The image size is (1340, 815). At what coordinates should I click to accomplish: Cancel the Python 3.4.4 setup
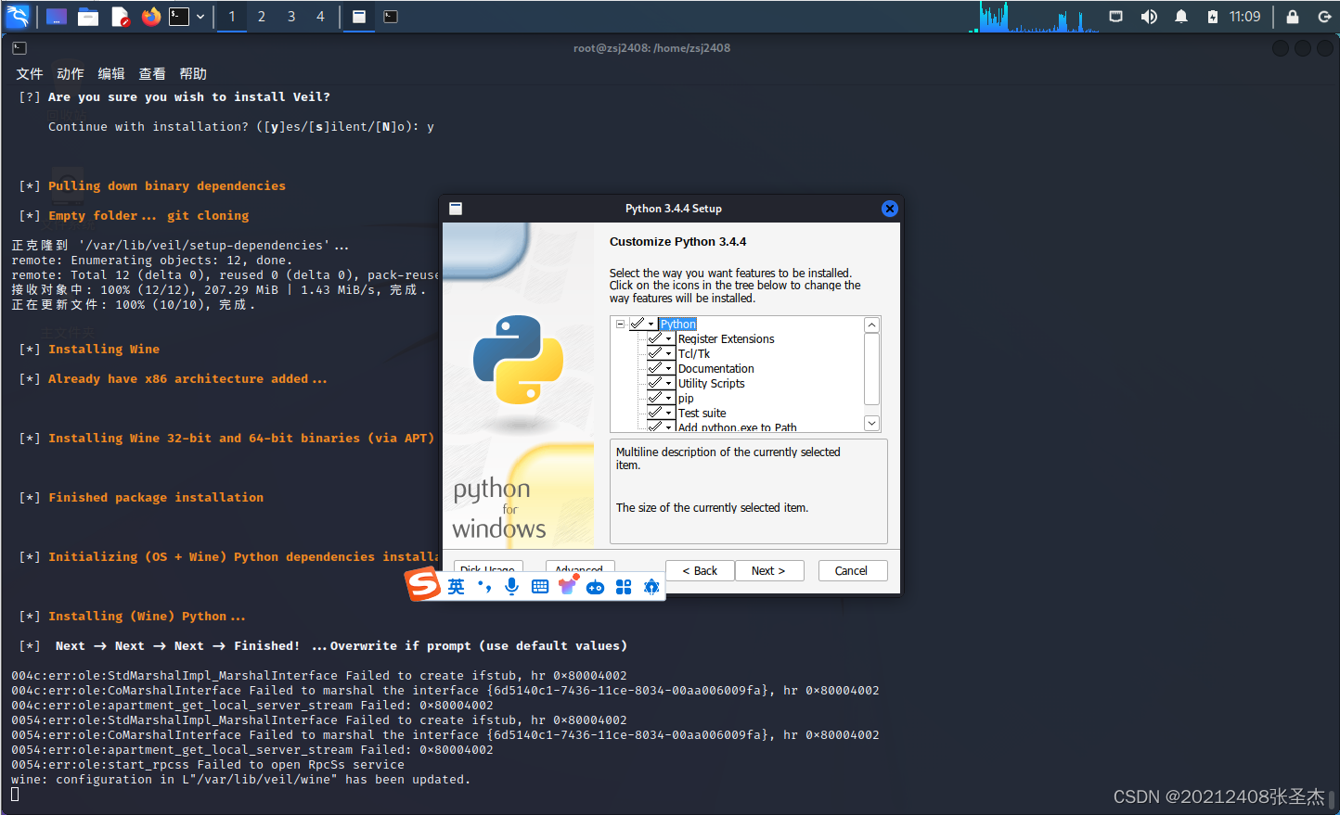[853, 571]
